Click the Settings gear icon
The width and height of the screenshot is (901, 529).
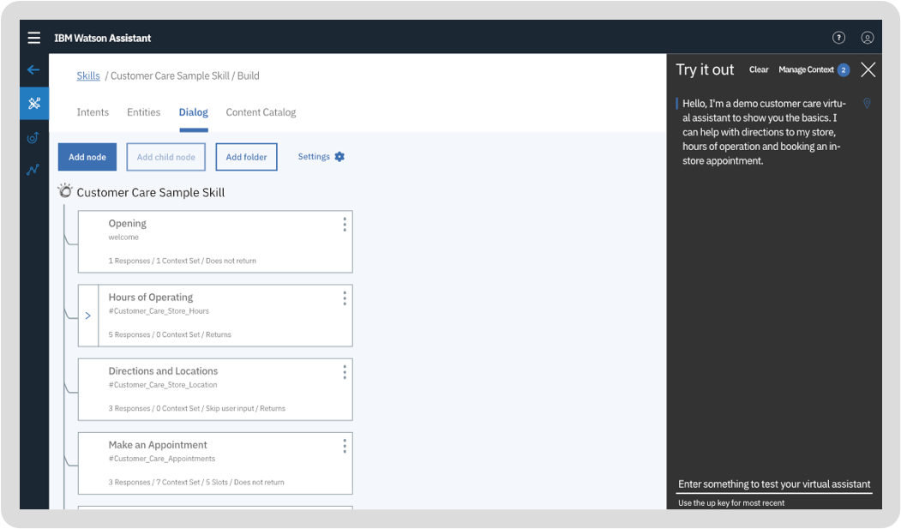pyautogui.click(x=339, y=157)
